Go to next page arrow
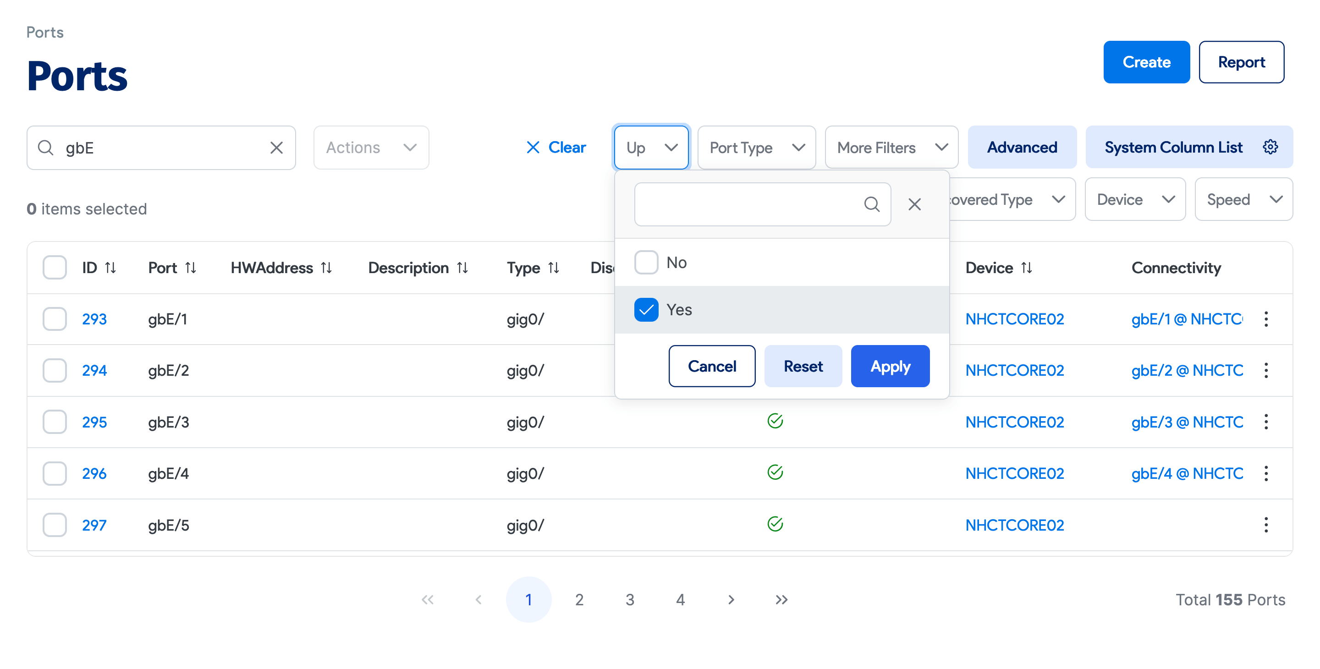Screen dimensions: 1320x669 731,599
